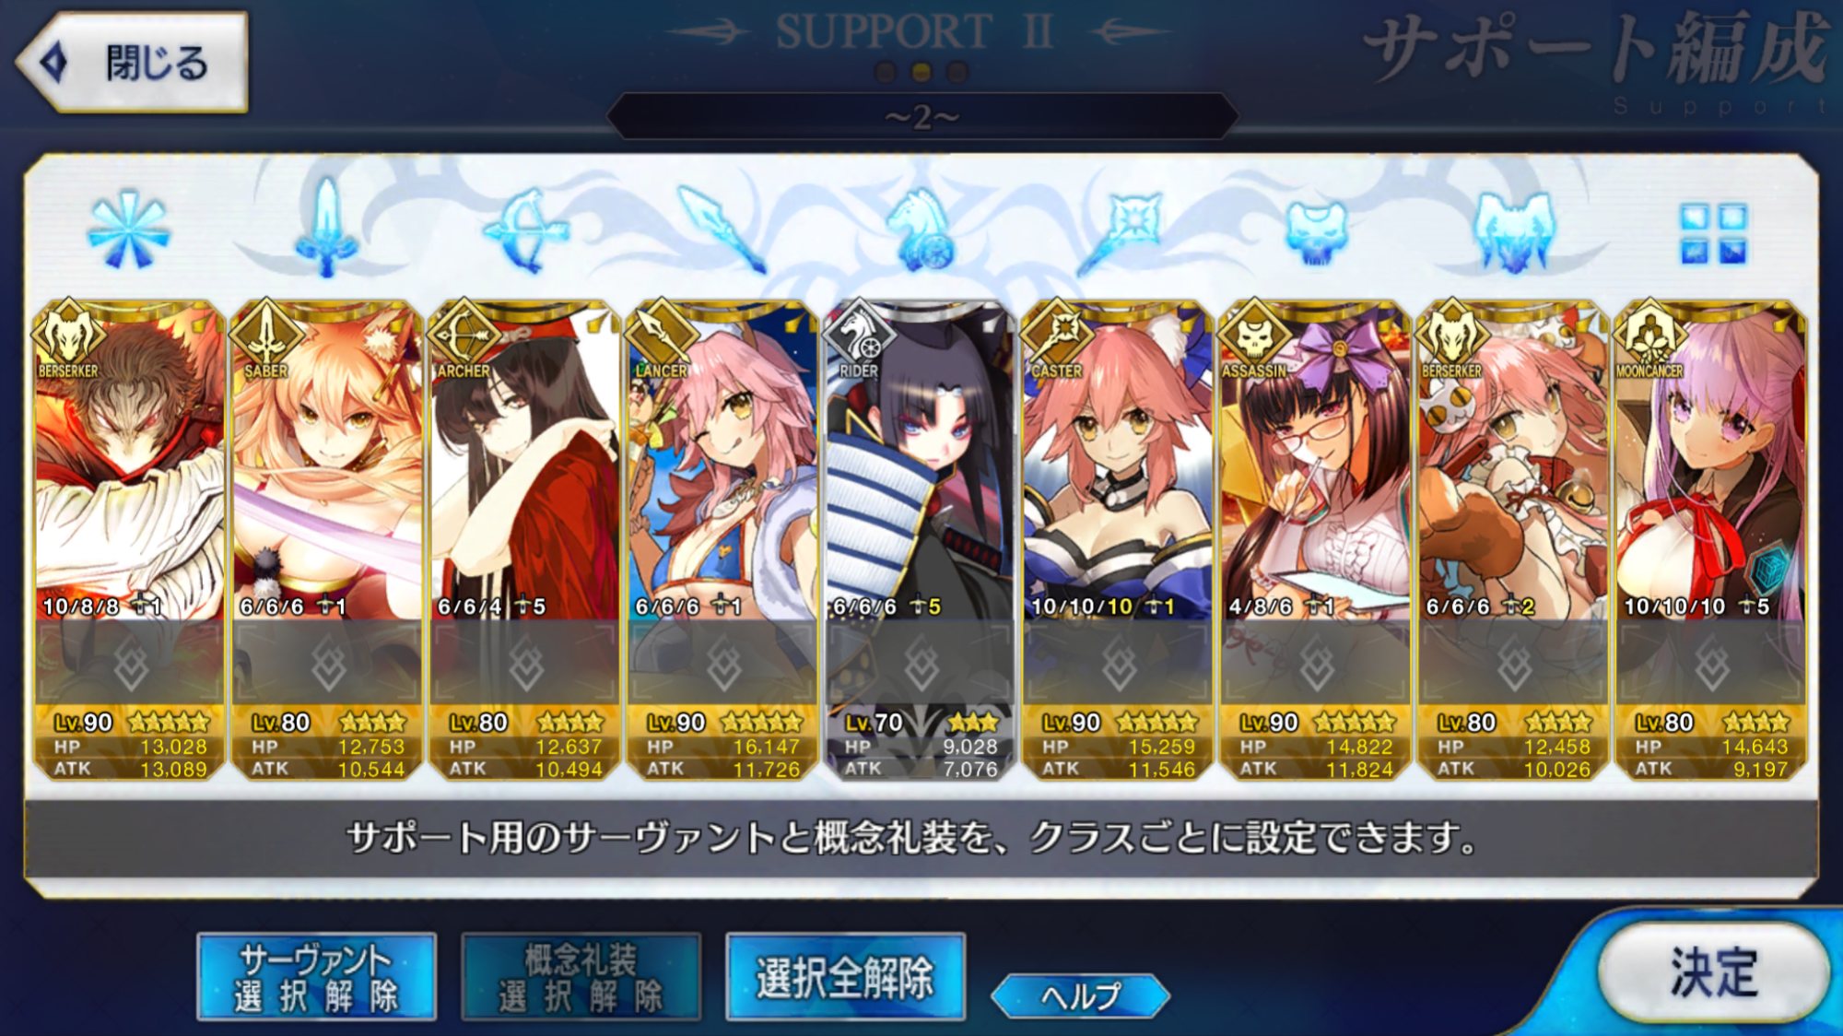
Task: Click the サーヴァント選択解除 button
Action: pos(316,977)
